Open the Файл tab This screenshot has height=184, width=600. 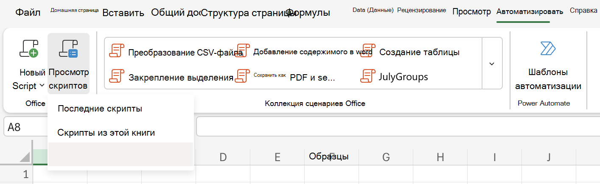click(x=28, y=12)
